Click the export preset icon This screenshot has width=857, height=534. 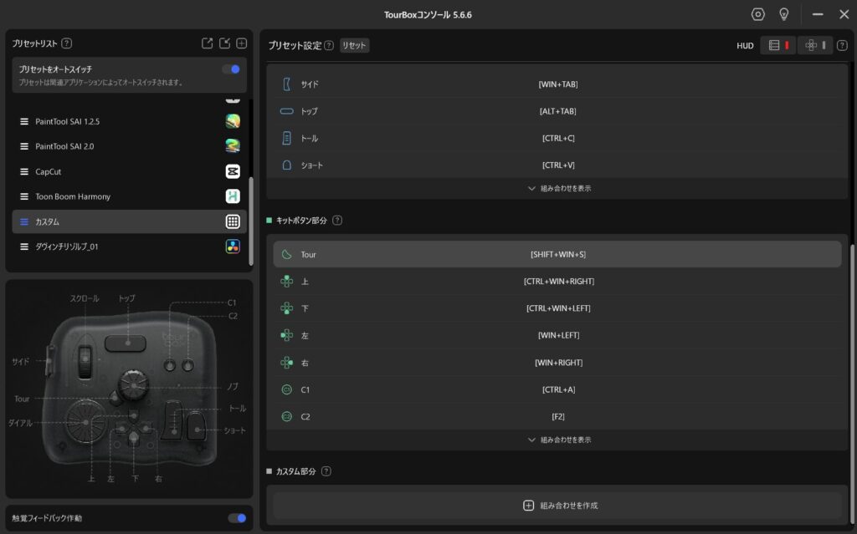[x=208, y=43]
